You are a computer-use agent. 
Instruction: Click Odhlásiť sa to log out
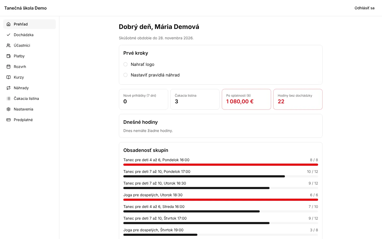[x=364, y=8]
